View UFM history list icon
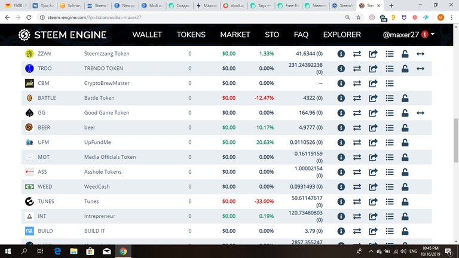 click(x=389, y=143)
